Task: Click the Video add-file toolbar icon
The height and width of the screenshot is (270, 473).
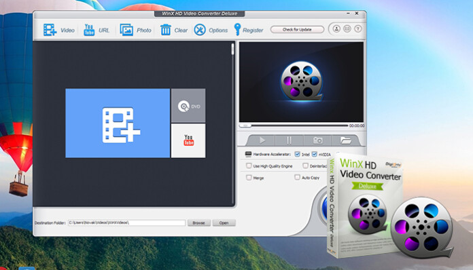Action: pyautogui.click(x=50, y=30)
